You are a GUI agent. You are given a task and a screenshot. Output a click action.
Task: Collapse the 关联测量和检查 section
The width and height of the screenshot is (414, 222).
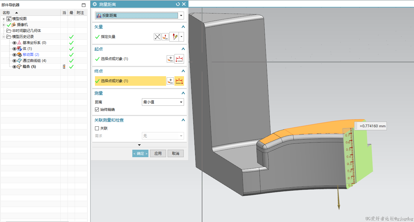click(x=183, y=120)
